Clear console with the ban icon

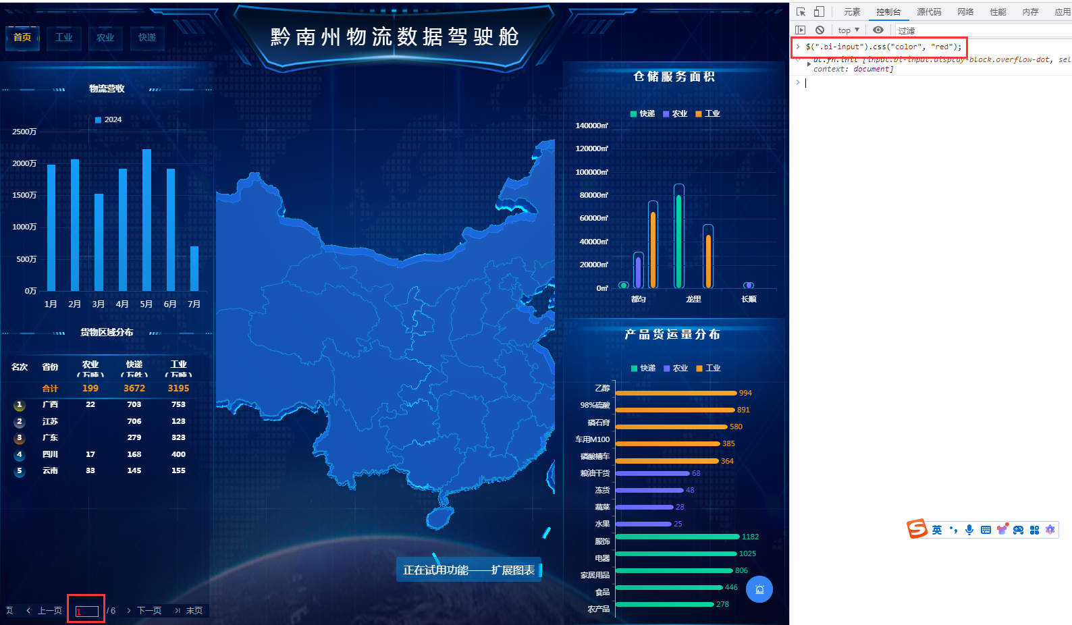(x=820, y=30)
